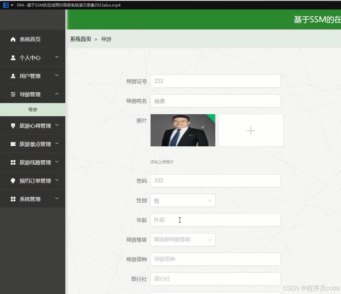Click the 密码 password input field

(x=216, y=181)
